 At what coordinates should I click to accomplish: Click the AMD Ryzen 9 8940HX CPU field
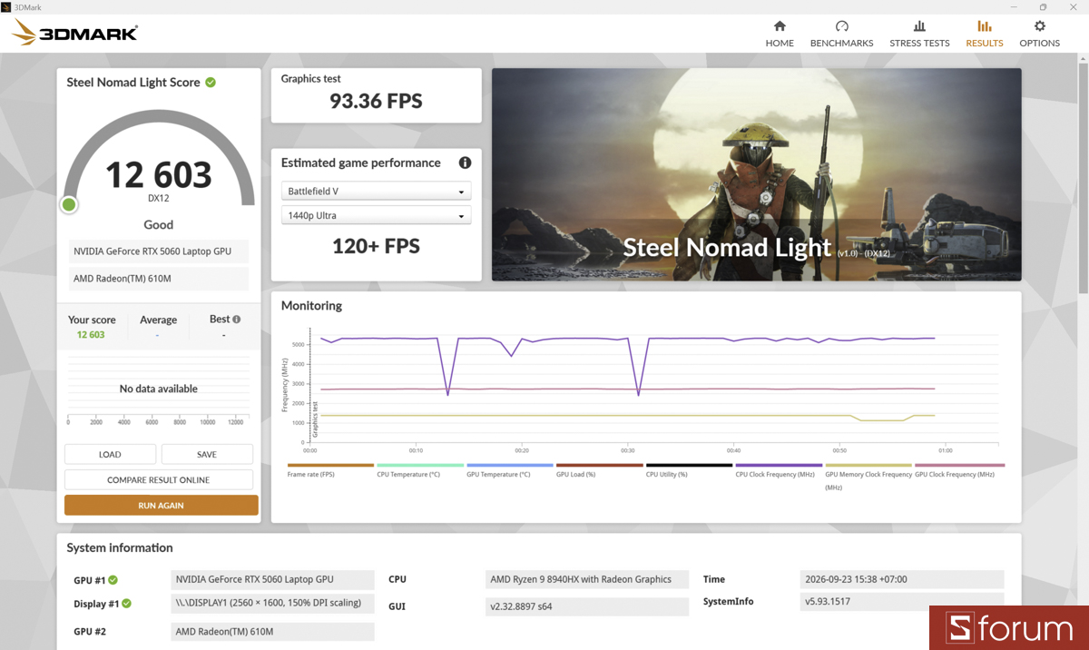[587, 579]
